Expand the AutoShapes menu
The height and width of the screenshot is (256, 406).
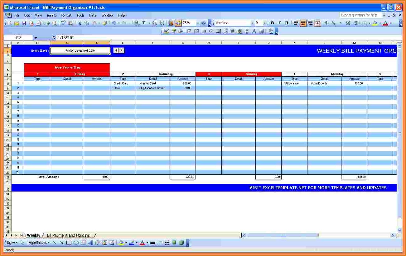39,243
